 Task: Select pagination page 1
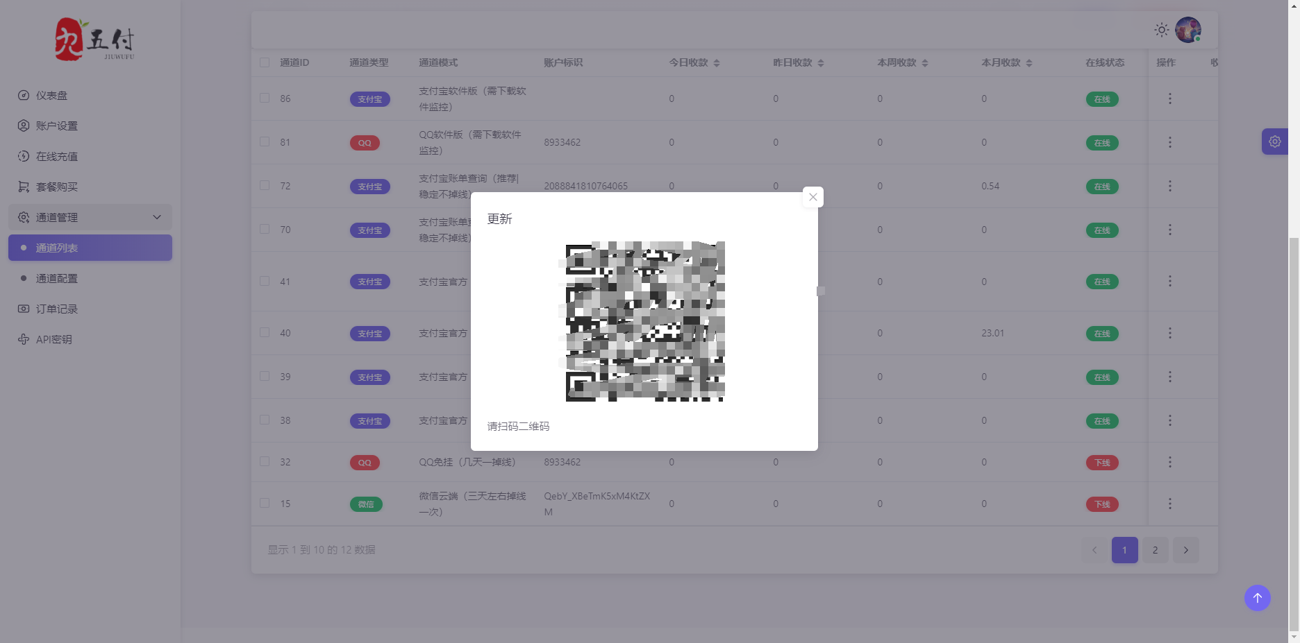tap(1124, 550)
